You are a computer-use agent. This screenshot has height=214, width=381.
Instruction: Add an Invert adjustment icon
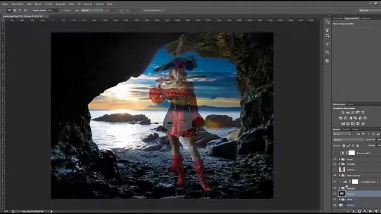click(x=343, y=124)
